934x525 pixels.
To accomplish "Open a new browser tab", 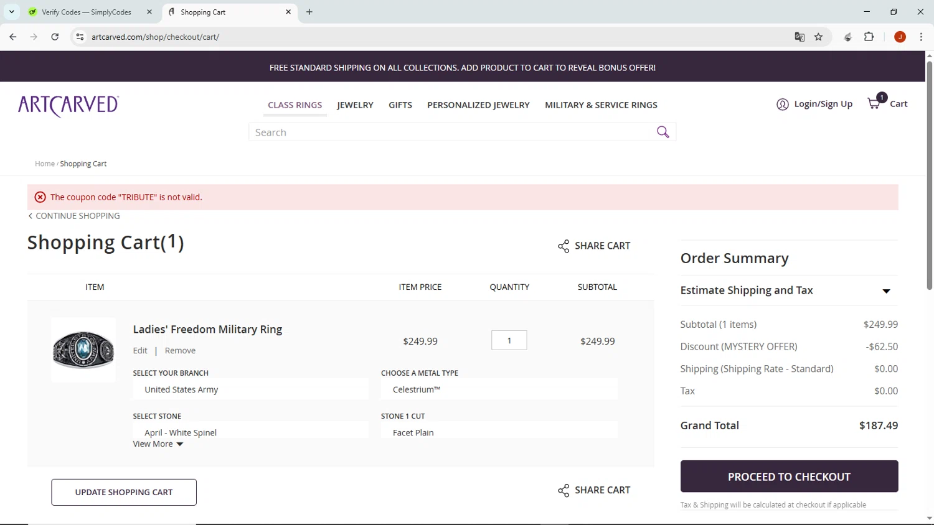I will [309, 12].
